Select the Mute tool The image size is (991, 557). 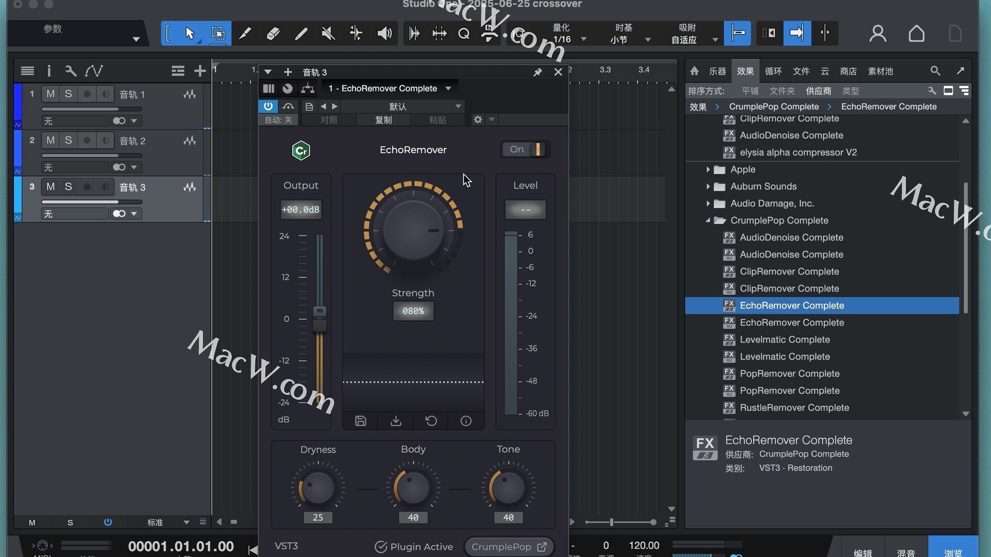[328, 34]
